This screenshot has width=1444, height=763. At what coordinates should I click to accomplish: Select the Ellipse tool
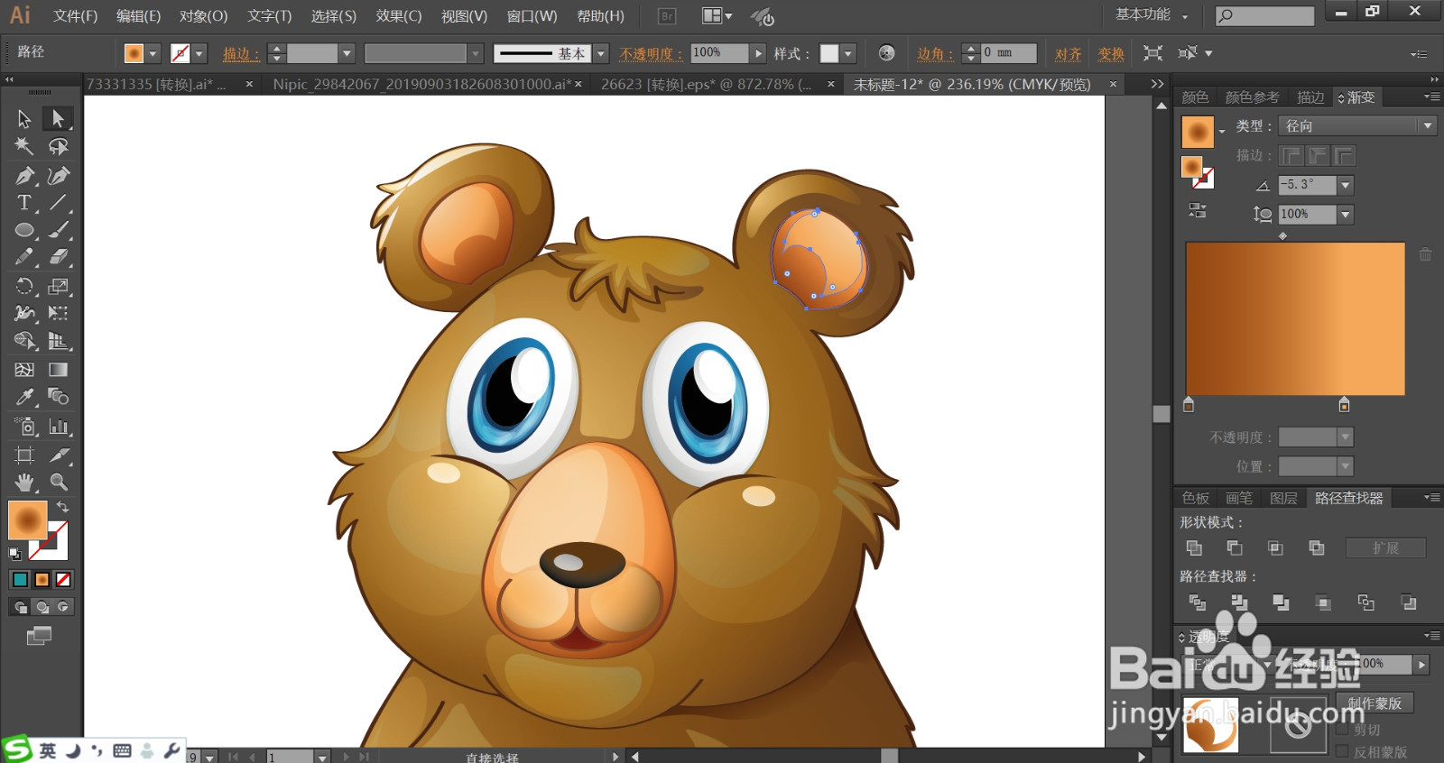(24, 230)
